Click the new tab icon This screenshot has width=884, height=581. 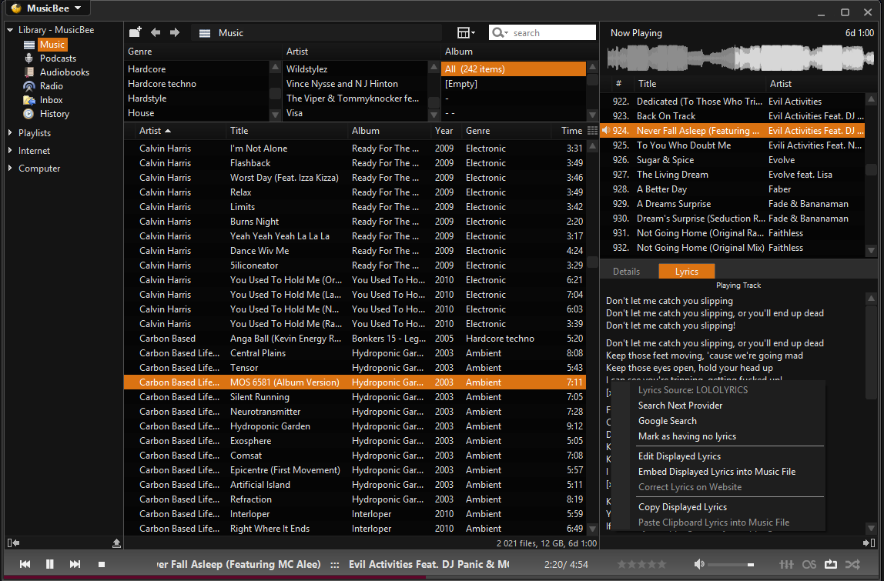point(136,32)
